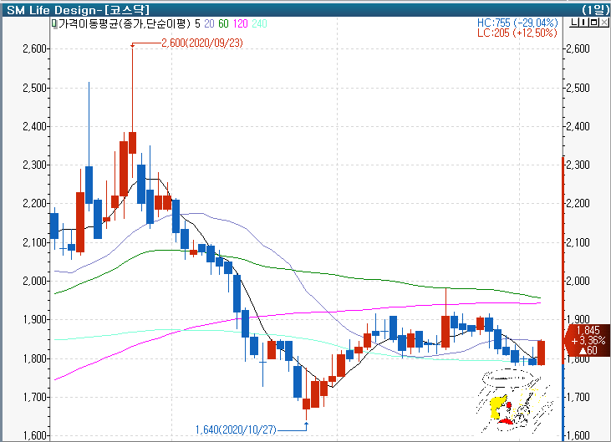Select the 120-day moving average period

[x=241, y=24]
